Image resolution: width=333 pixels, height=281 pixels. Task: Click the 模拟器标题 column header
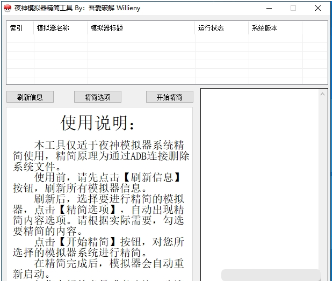click(x=141, y=28)
